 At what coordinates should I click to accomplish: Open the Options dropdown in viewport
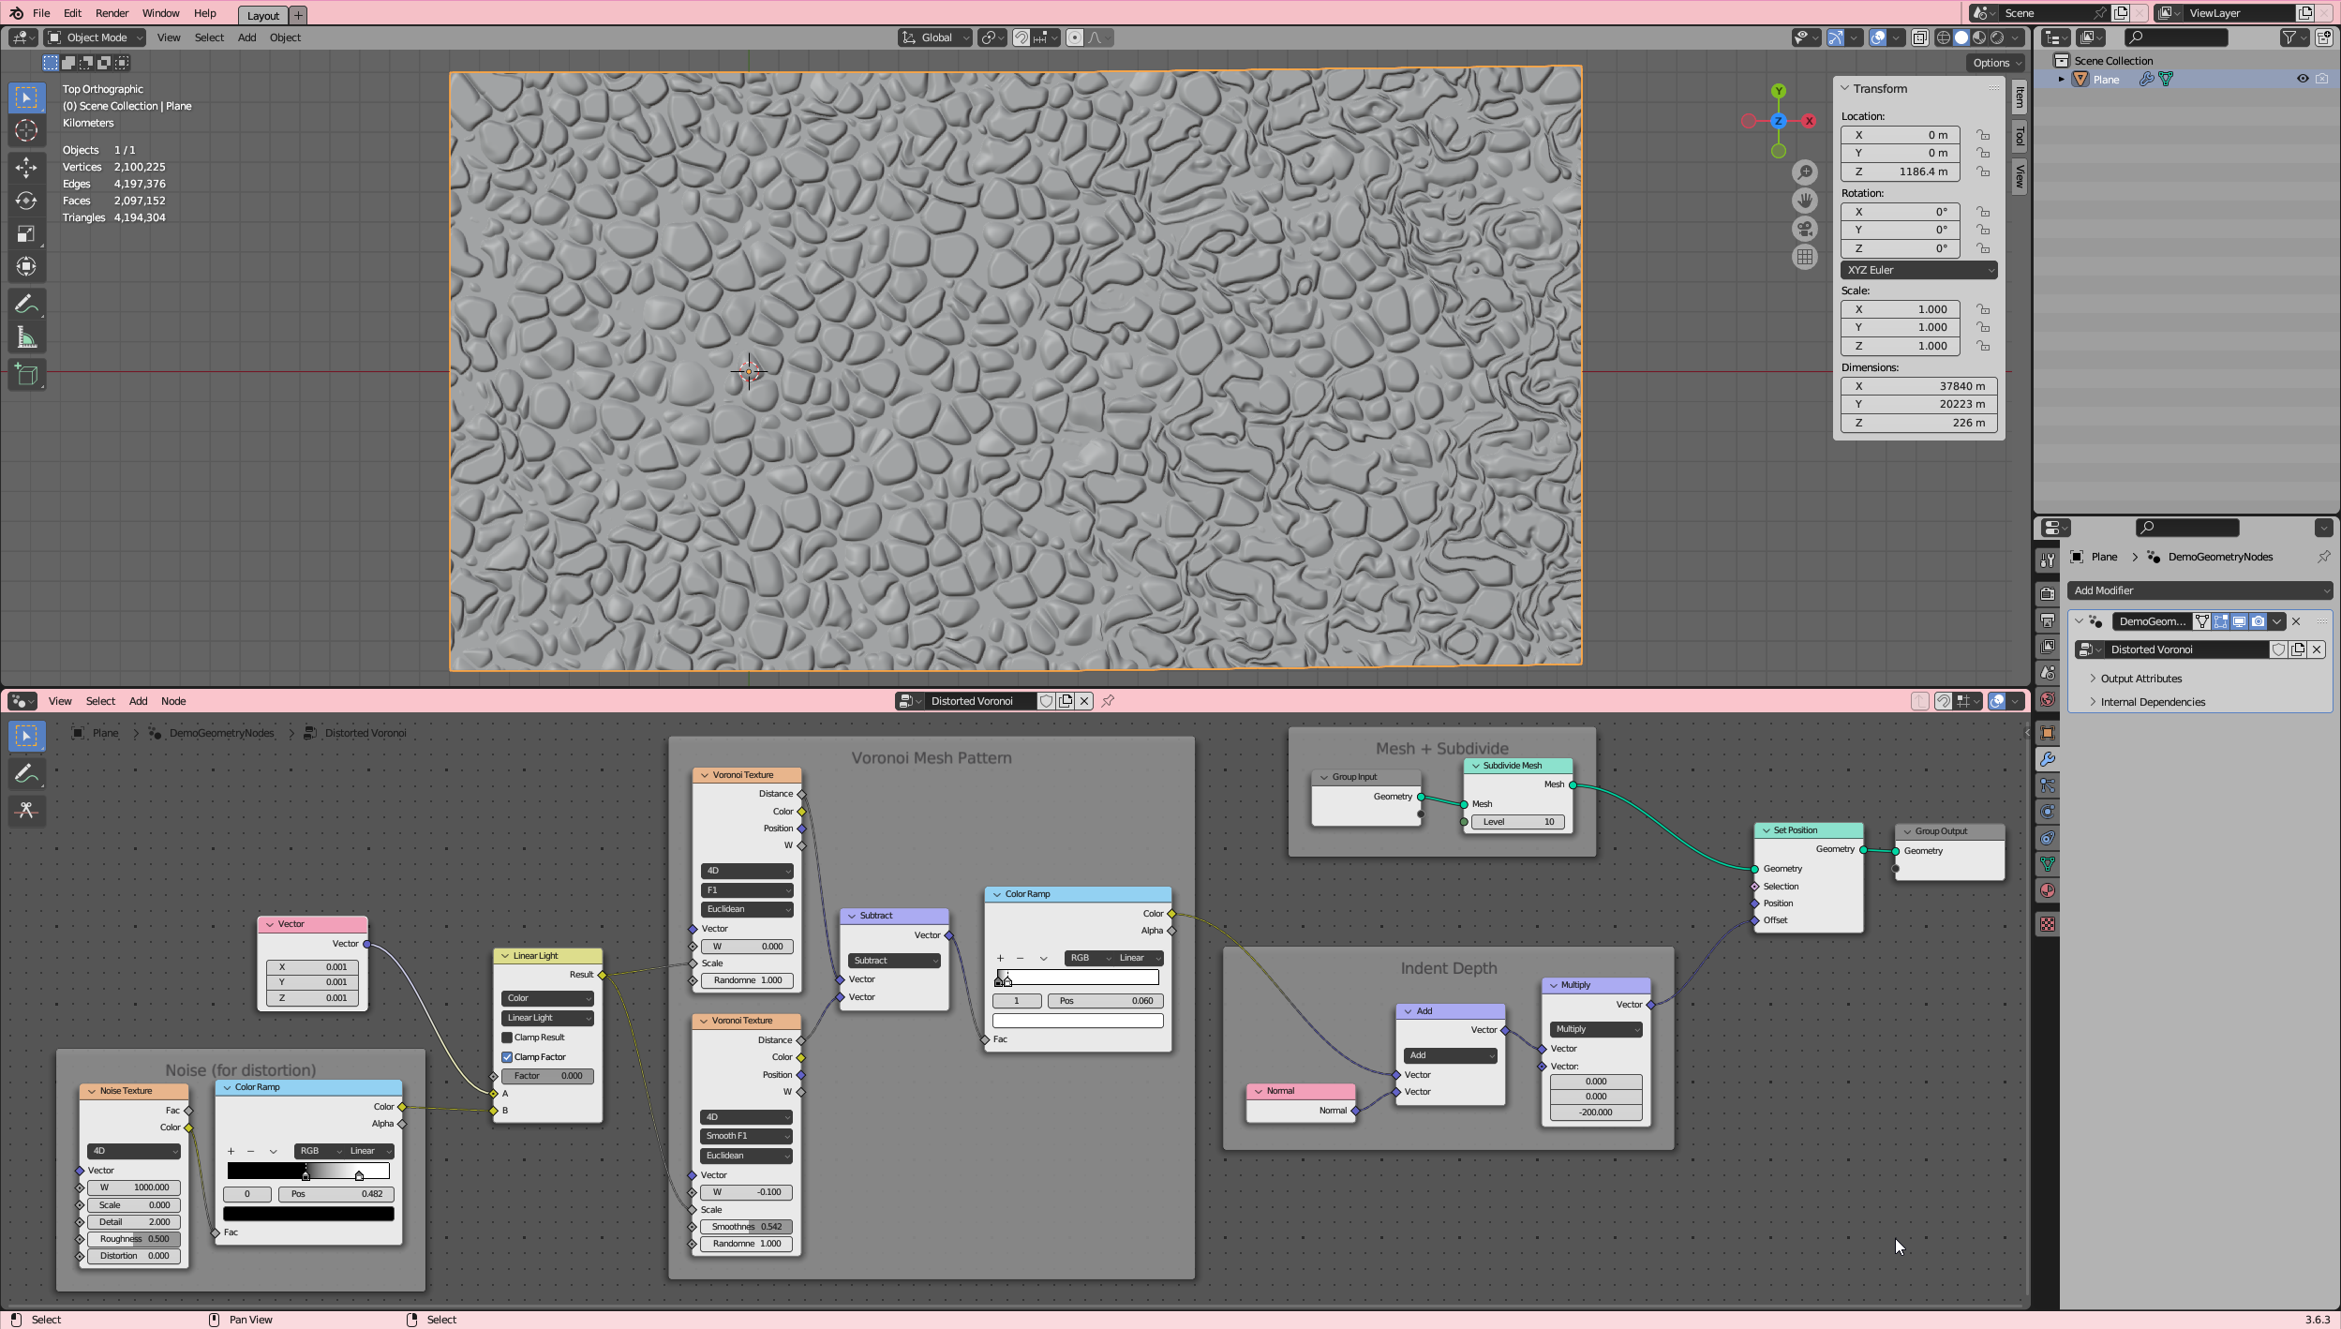coord(1997,63)
